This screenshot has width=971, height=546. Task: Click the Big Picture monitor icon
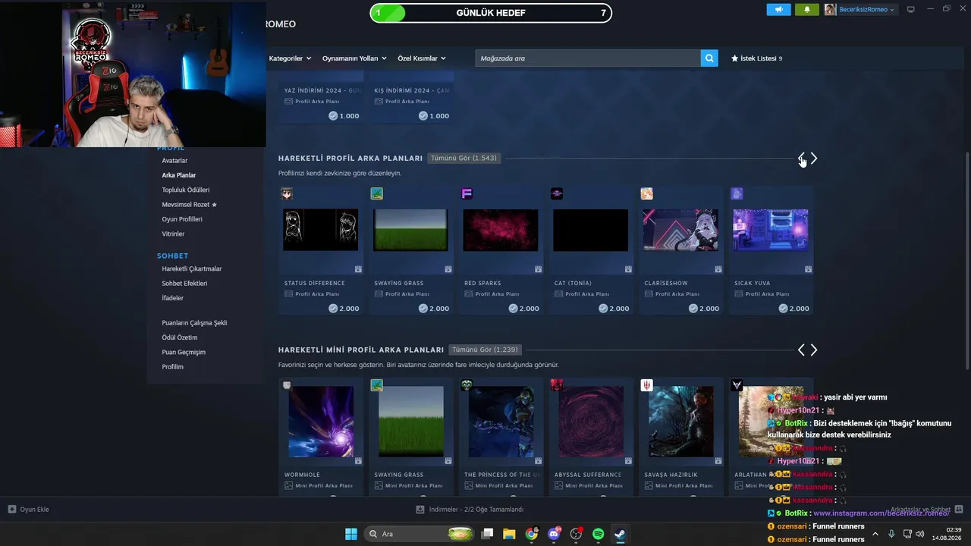(x=911, y=9)
